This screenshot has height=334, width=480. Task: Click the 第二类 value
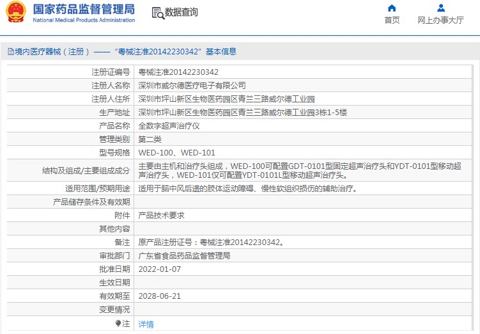coord(150,139)
